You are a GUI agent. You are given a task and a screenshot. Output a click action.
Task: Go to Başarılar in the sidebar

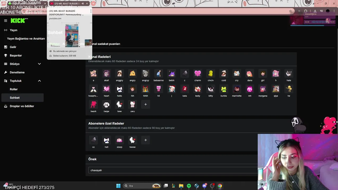[x=16, y=55]
